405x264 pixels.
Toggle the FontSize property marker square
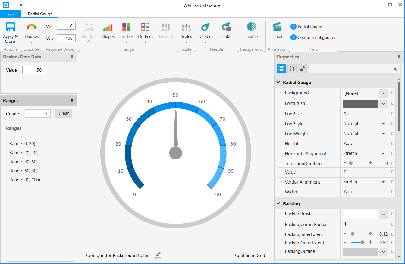pyautogui.click(x=393, y=114)
